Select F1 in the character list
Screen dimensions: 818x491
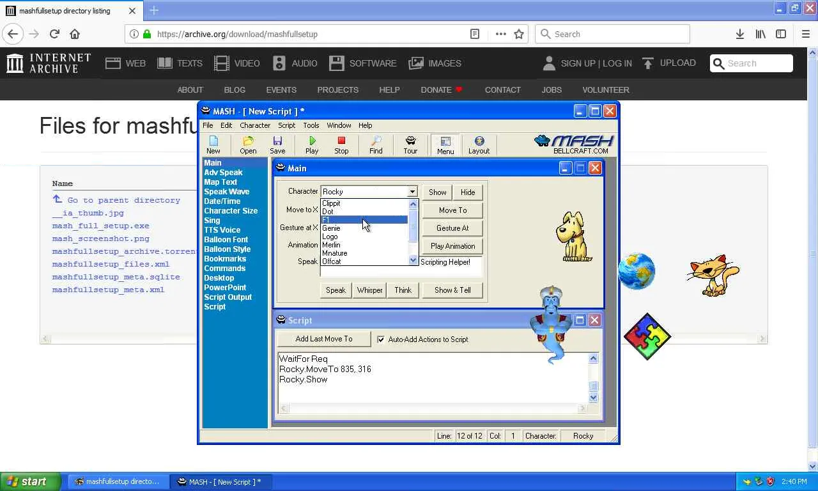click(x=364, y=220)
